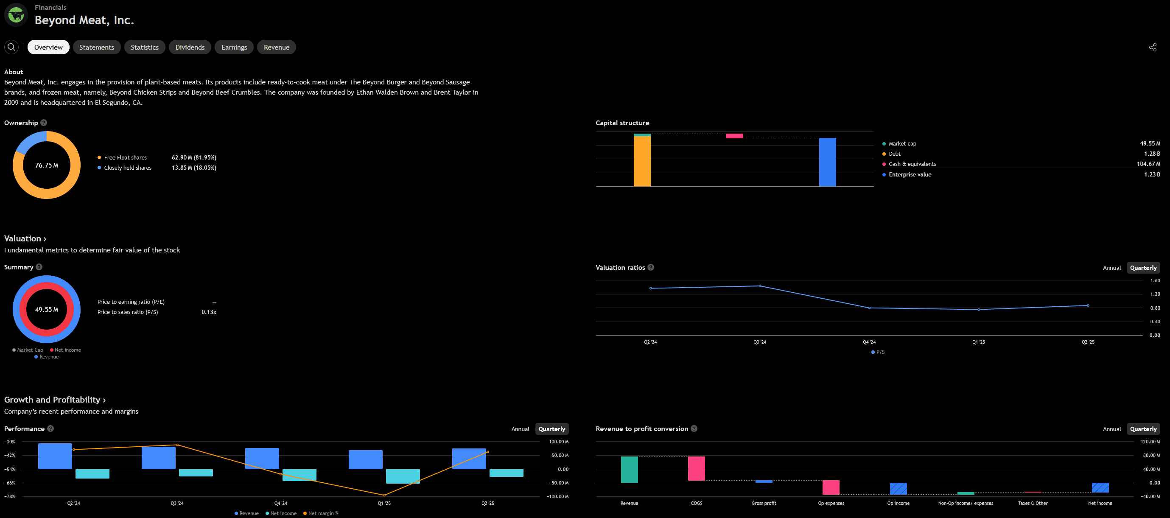Viewport: 1170px width, 518px height.
Task: Select Quarterly for the Valuation ratios chart
Action: point(1143,268)
